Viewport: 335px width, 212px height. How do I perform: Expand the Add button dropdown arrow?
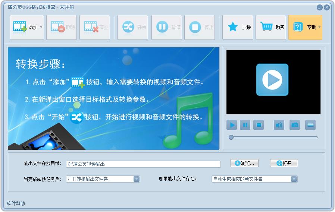pyautogui.click(x=41, y=27)
